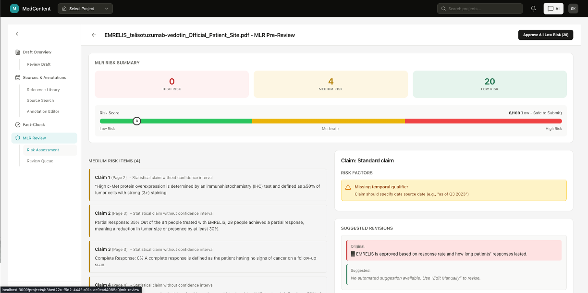Approve All Low Risk items

point(545,35)
